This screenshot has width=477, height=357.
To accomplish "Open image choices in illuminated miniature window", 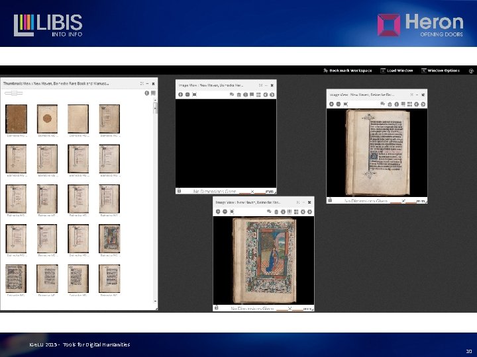I will (276, 212).
